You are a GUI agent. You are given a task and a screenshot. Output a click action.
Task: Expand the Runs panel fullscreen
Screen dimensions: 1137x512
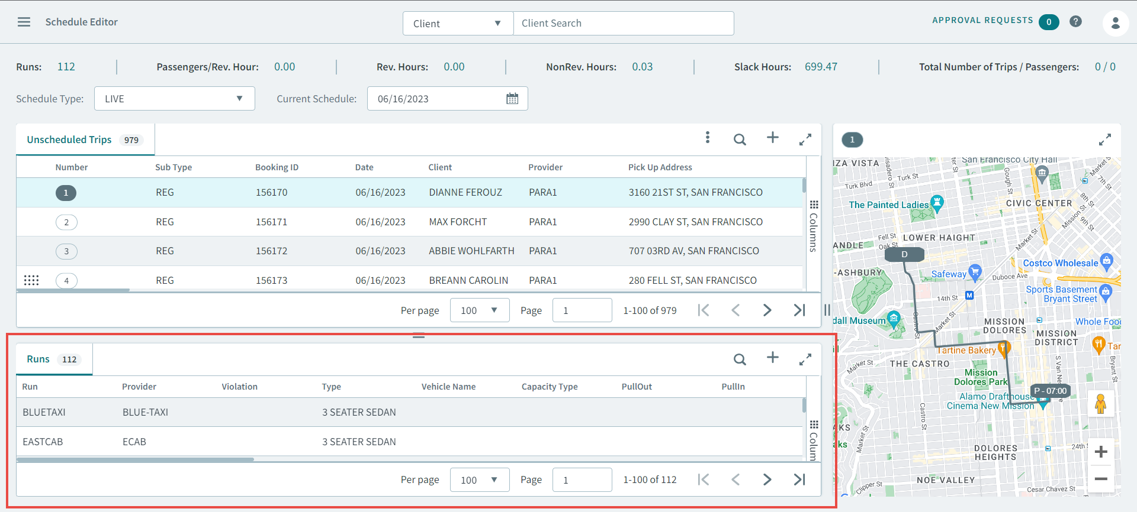805,359
